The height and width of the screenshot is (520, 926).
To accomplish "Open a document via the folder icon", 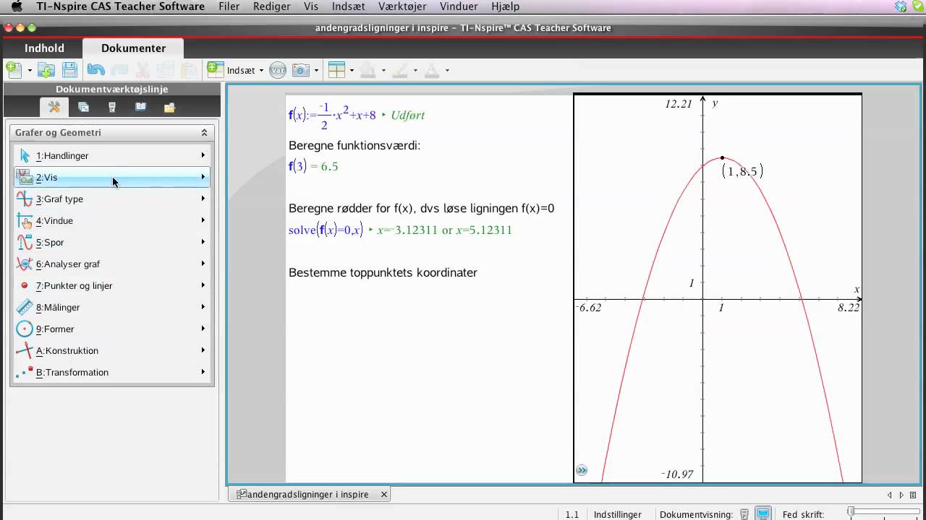I will point(46,70).
